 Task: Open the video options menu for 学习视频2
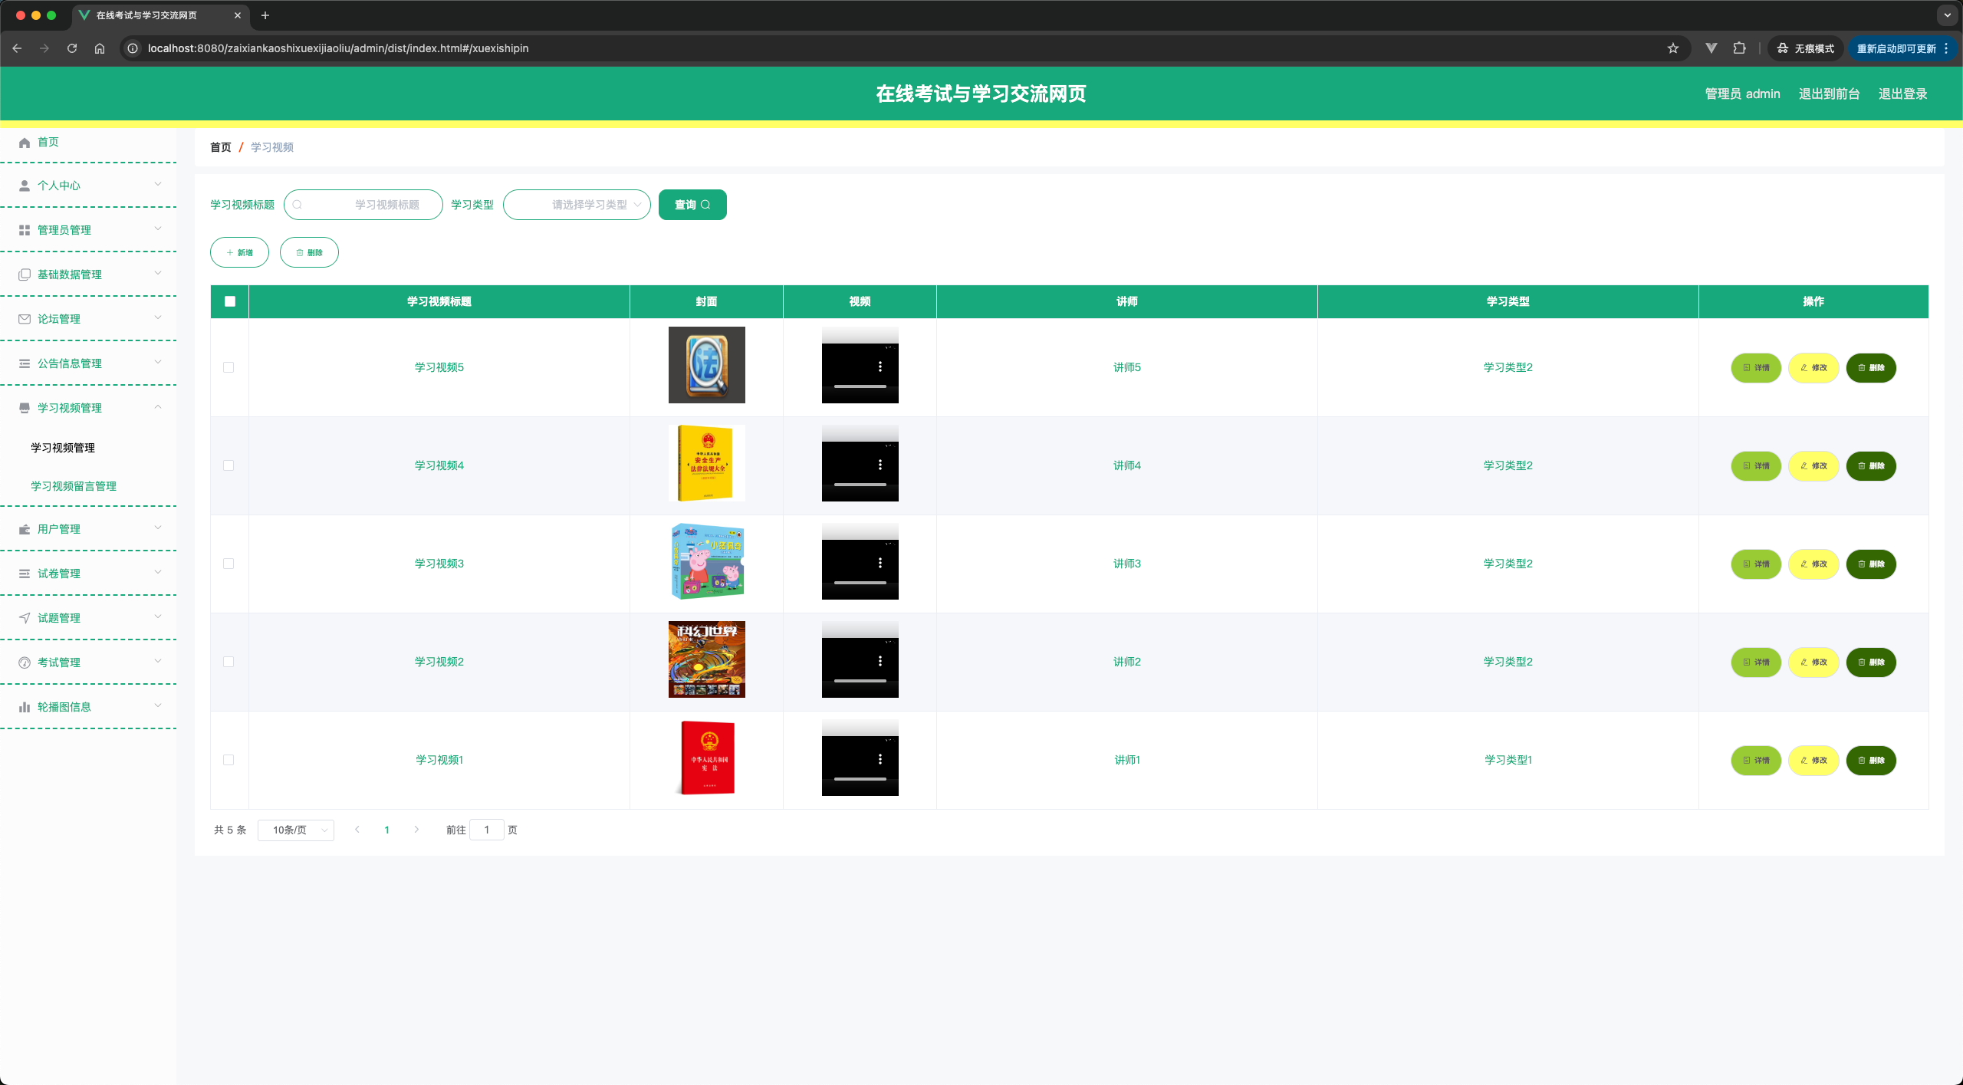(880, 661)
